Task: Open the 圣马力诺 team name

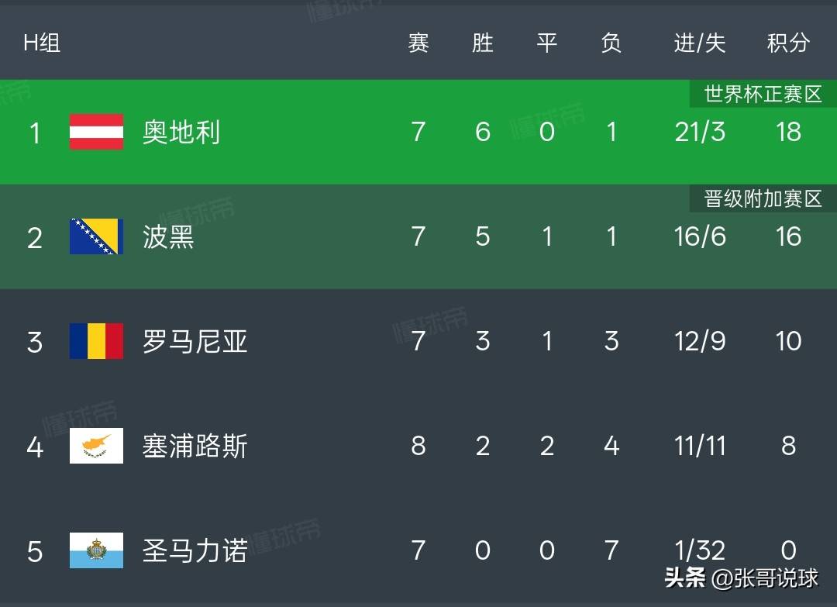Action: pyautogui.click(x=195, y=550)
